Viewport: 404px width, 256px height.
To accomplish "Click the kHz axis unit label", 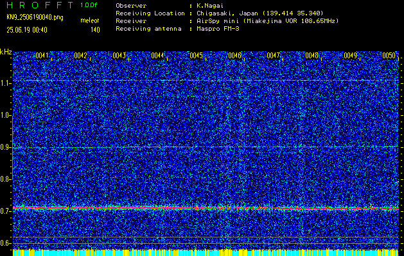I will 6,52.
